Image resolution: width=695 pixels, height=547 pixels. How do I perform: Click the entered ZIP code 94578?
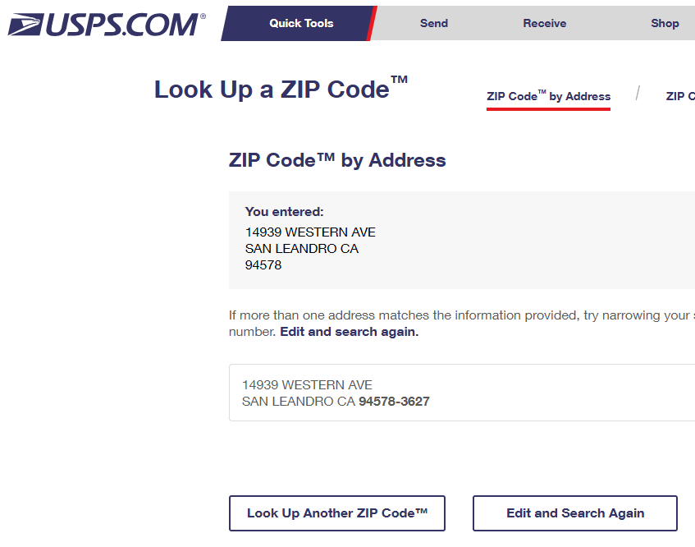click(x=263, y=265)
